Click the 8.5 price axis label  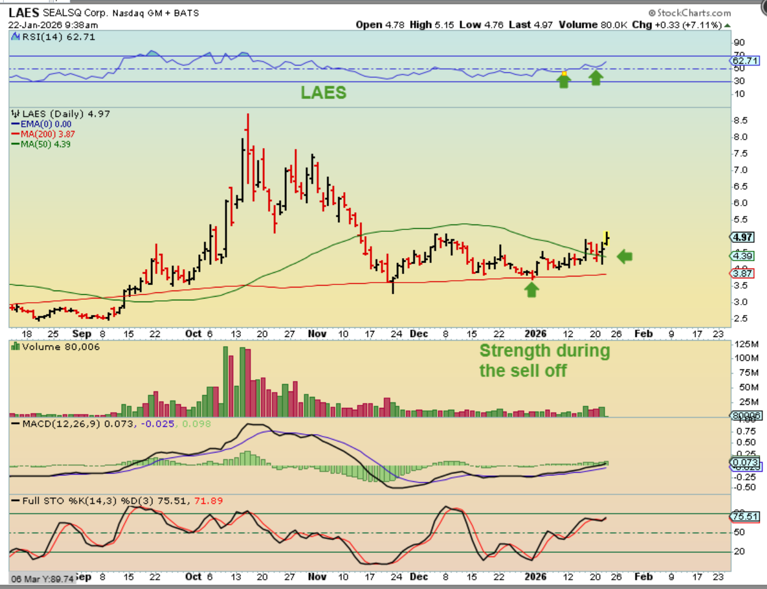click(740, 120)
